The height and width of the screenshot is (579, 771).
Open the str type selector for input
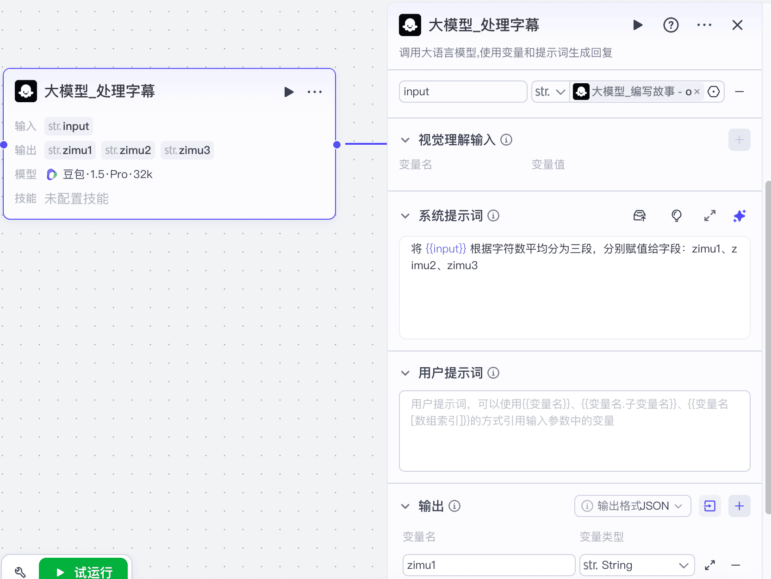[x=550, y=92]
